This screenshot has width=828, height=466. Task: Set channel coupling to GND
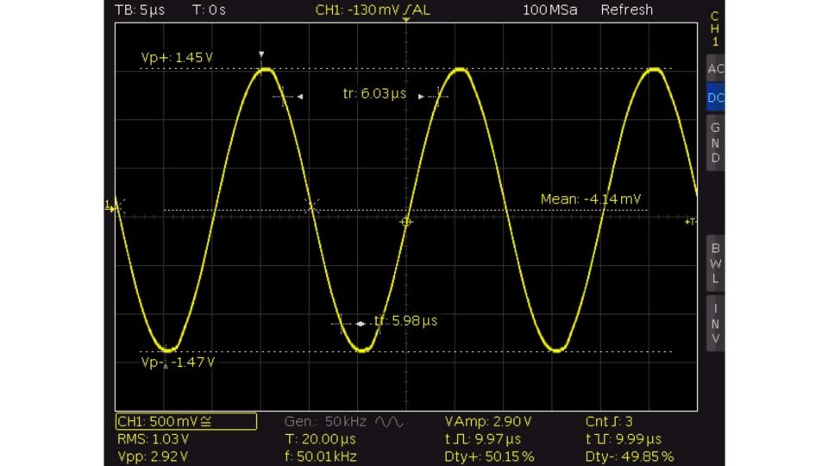tap(715, 144)
